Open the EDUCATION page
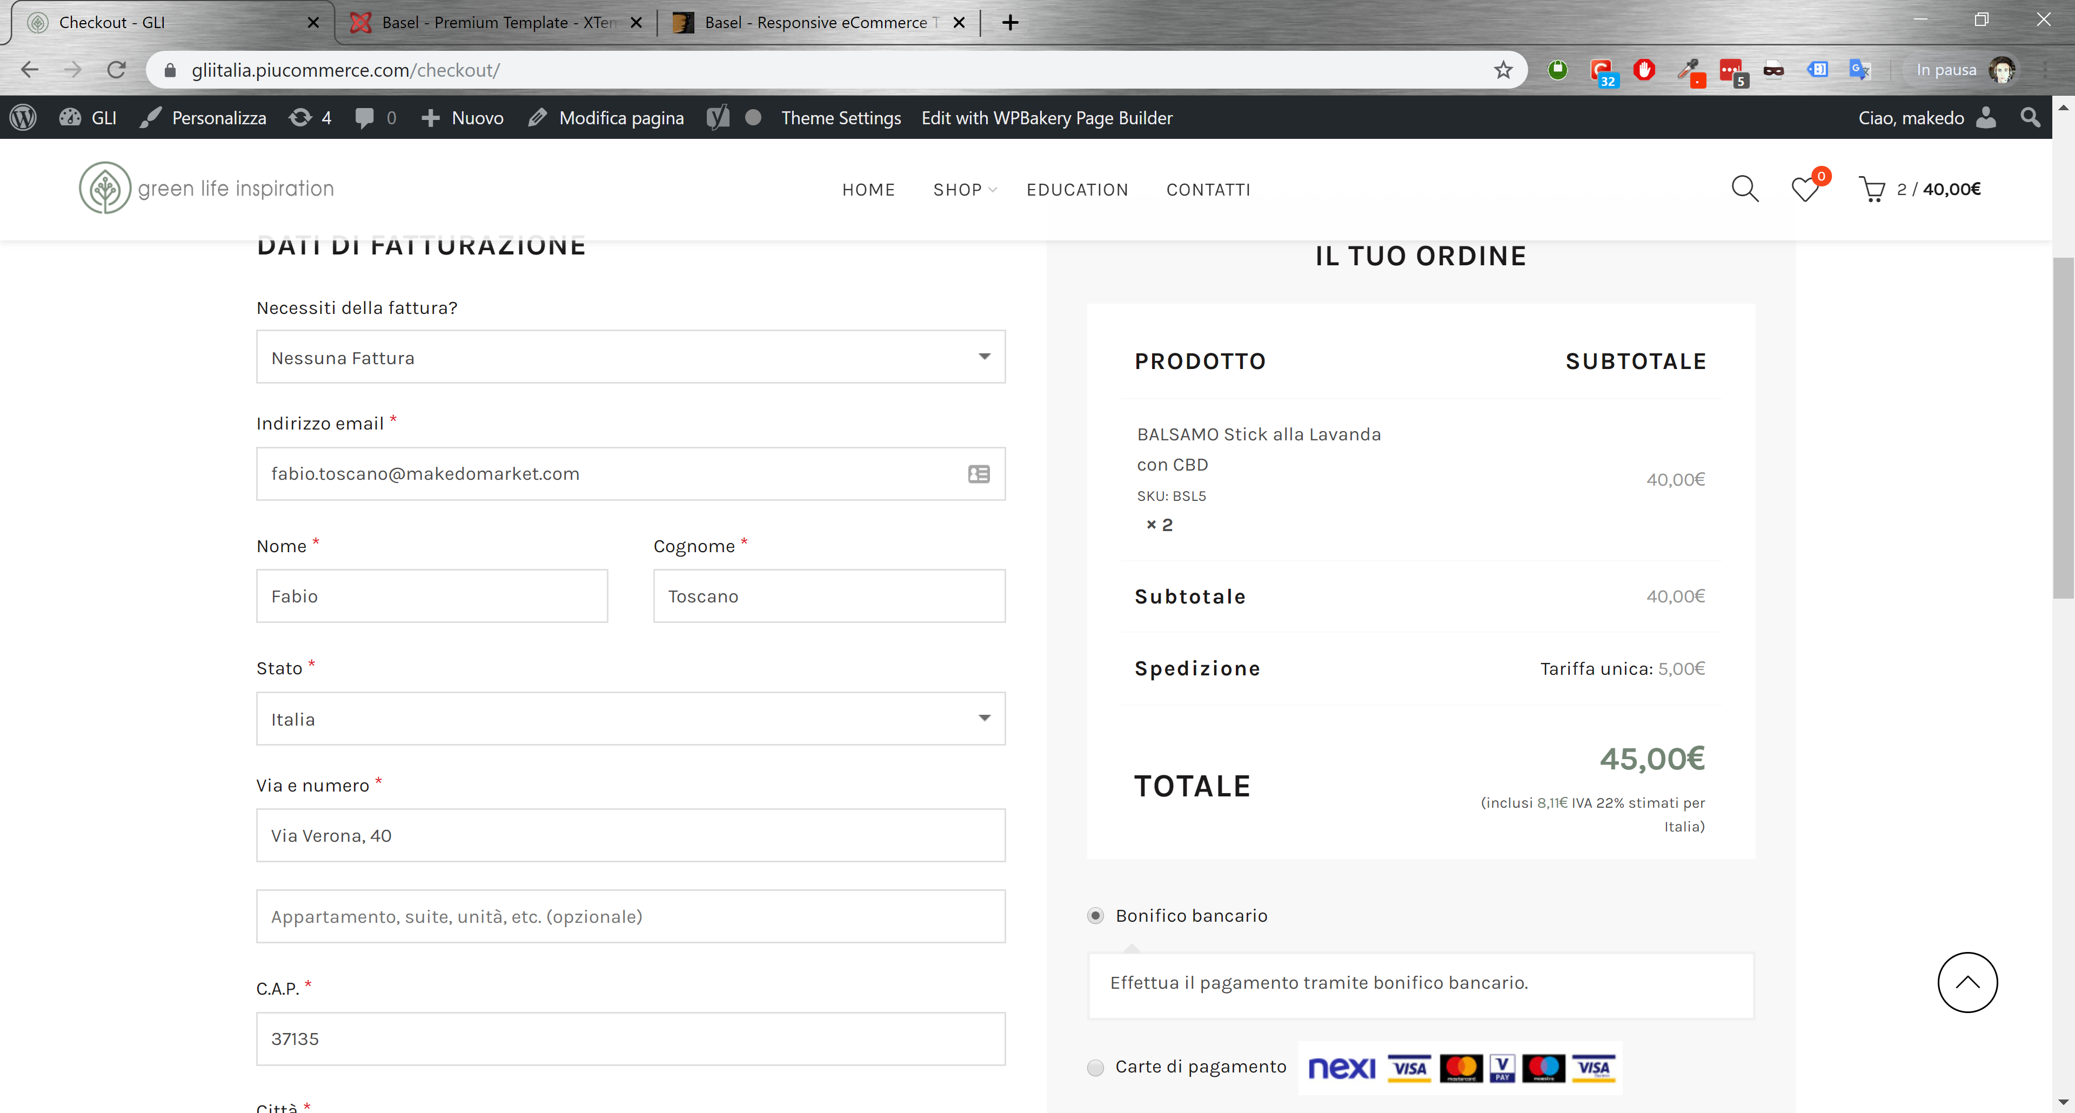This screenshot has height=1113, width=2075. pyautogui.click(x=1077, y=189)
